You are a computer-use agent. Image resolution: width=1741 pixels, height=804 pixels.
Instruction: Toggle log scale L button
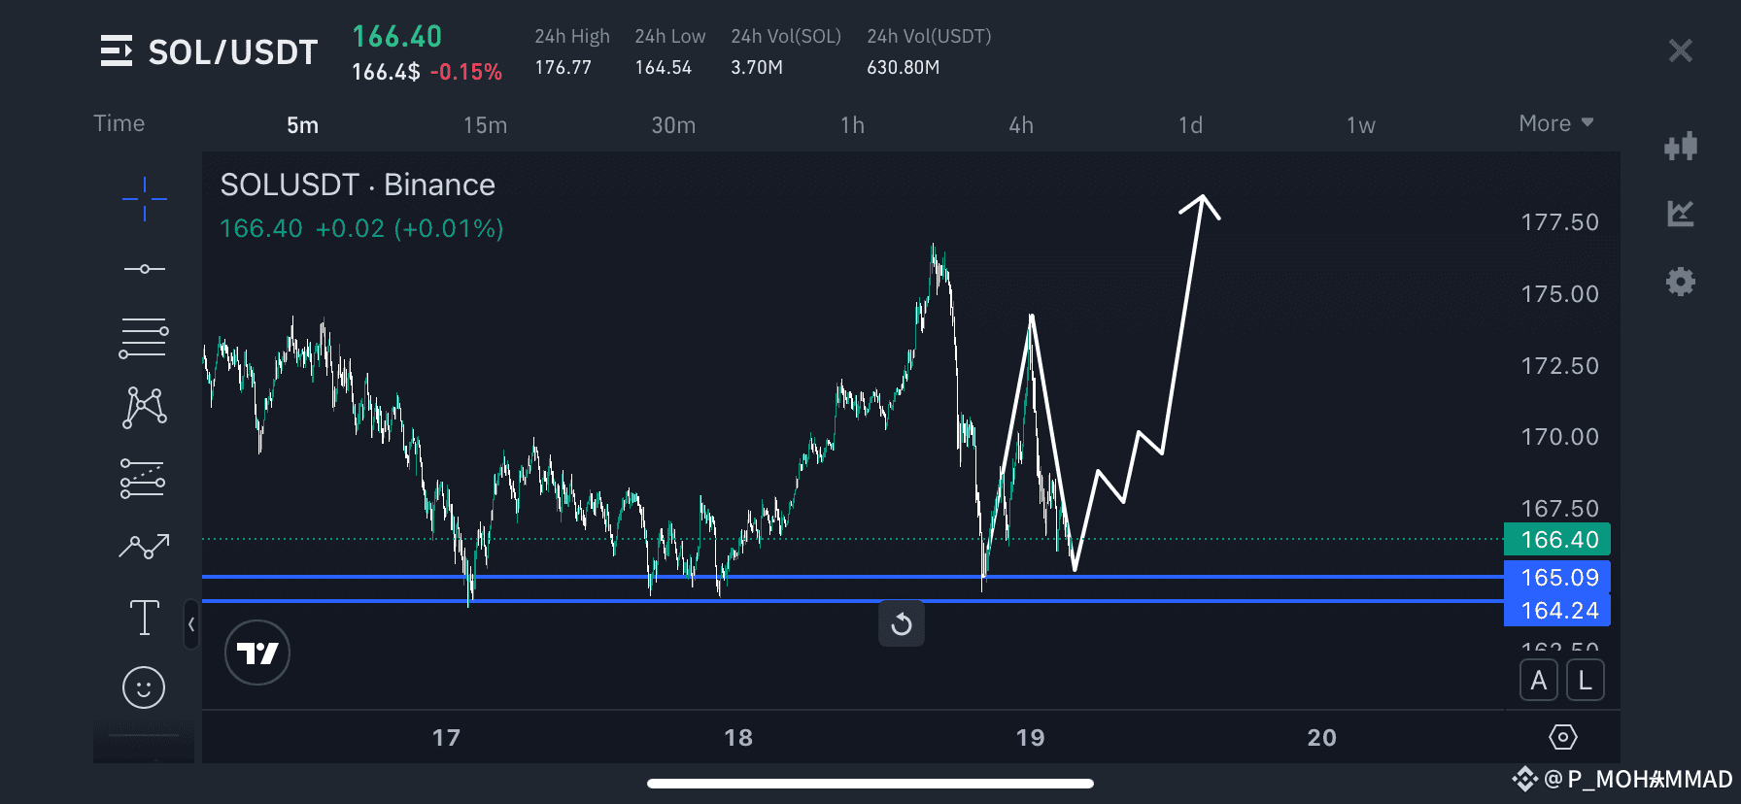coord(1585,681)
